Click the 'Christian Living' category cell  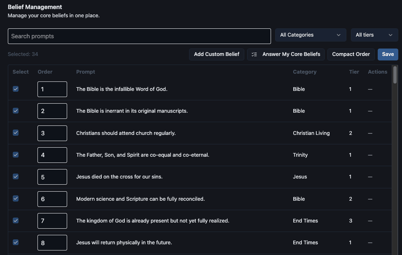click(311, 133)
